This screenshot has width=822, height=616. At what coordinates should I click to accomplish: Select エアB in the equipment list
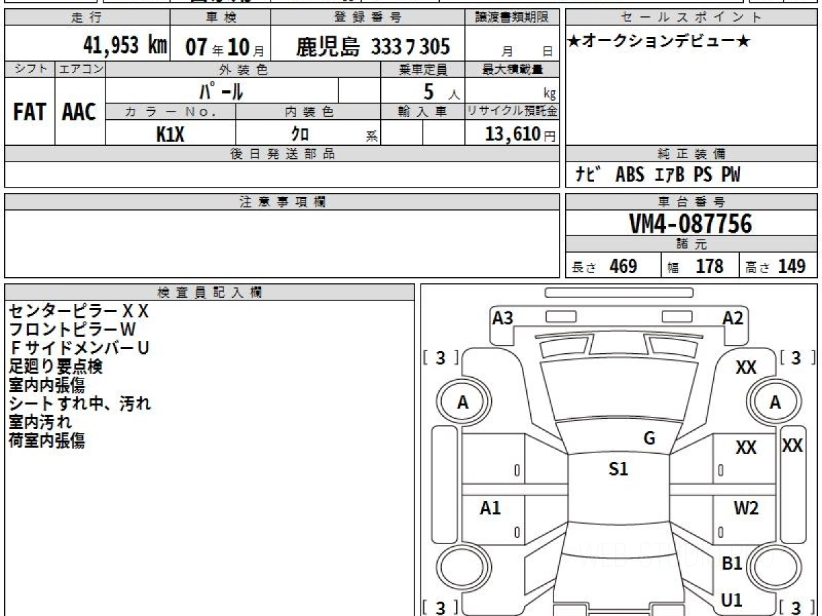670,175
